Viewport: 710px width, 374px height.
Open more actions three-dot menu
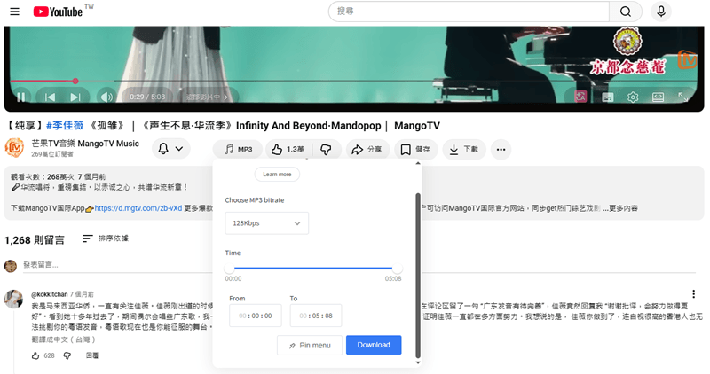pyautogui.click(x=501, y=149)
